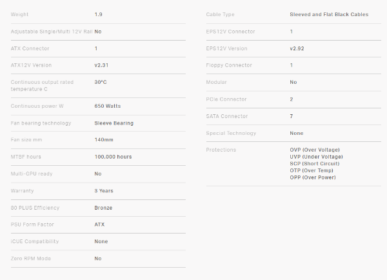The image size is (387, 280).
Task: Select Sleeved and Flat Black Cables text
Action: (329, 14)
